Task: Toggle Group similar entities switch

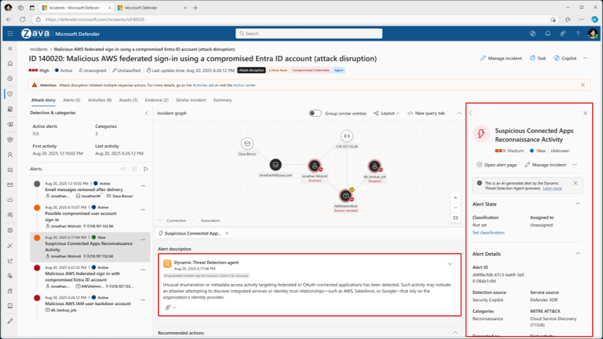Action: (315, 113)
